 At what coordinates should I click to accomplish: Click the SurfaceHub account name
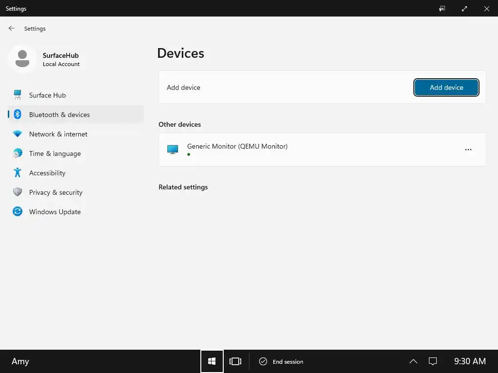pos(61,55)
